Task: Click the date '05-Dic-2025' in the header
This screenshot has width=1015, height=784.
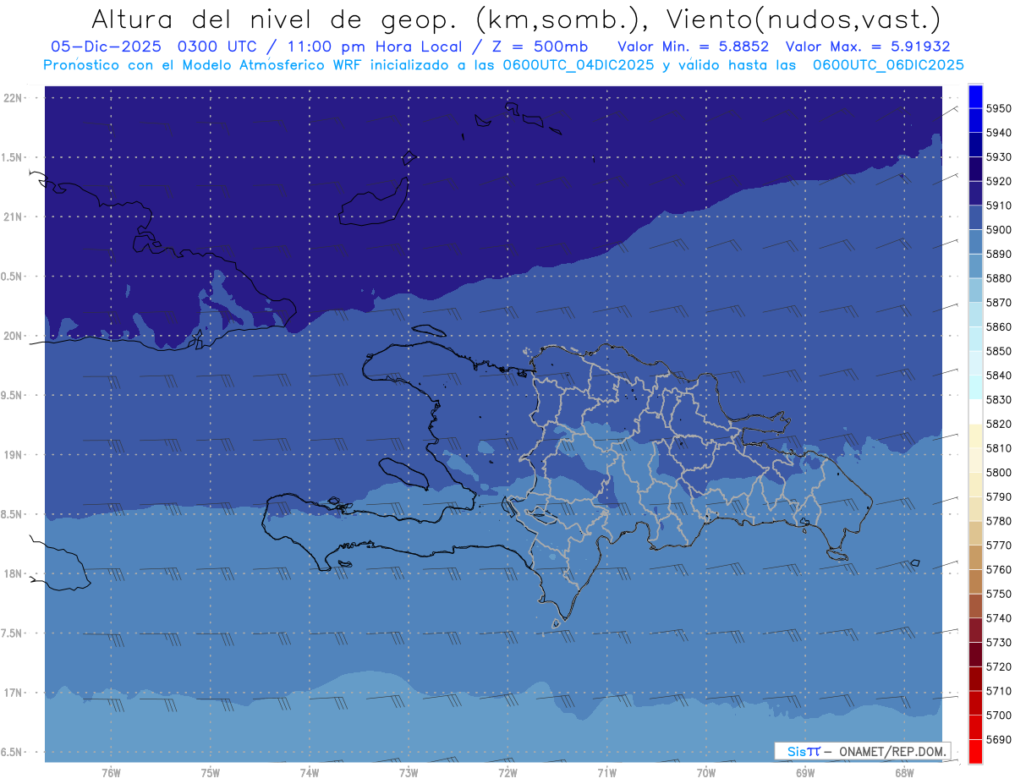Action: (107, 47)
